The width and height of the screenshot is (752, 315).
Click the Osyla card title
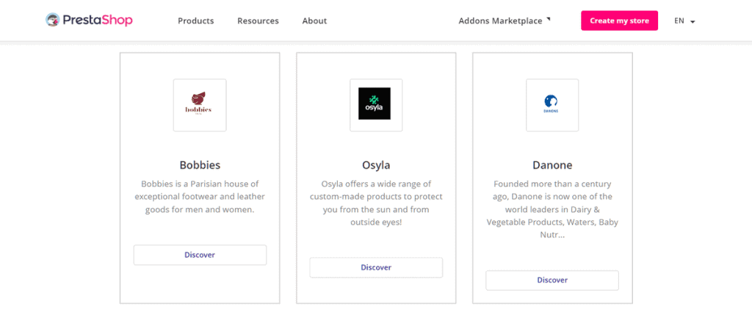376,165
